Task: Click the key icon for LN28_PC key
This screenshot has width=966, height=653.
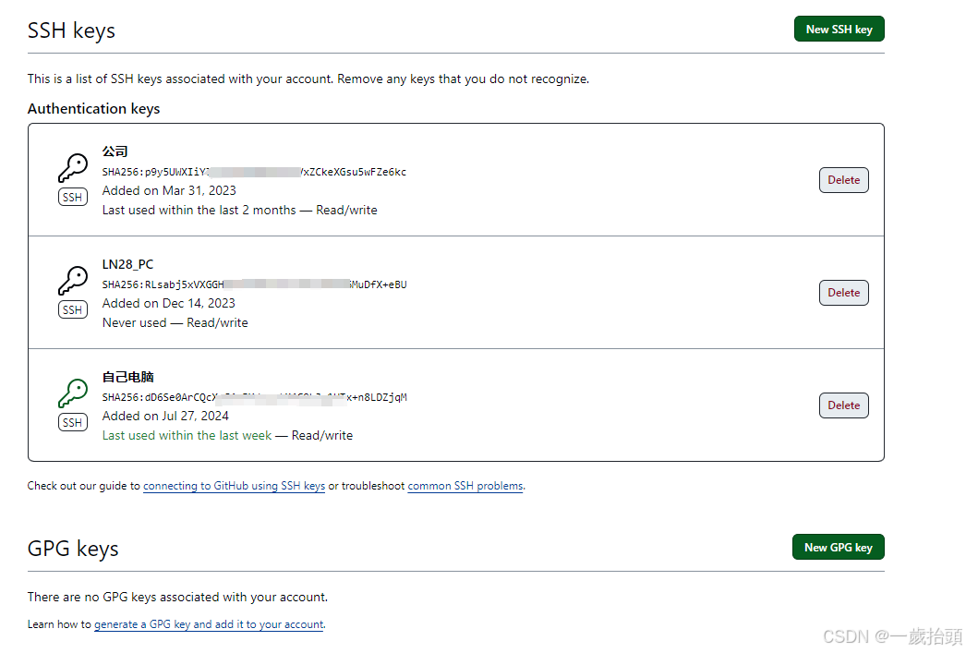Action: 73,281
